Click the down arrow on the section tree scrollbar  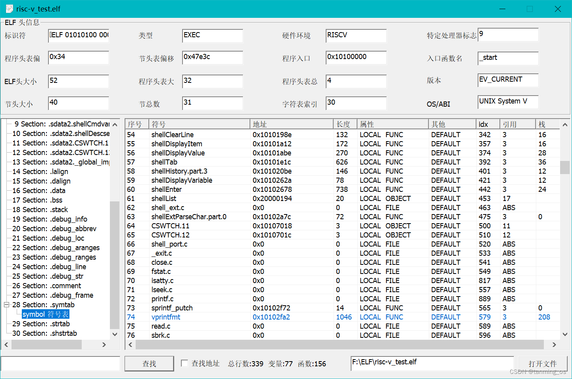click(115, 334)
